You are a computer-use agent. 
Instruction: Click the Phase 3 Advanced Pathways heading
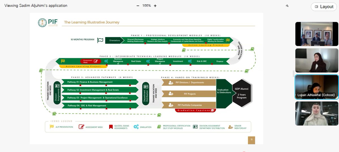coord(102,77)
